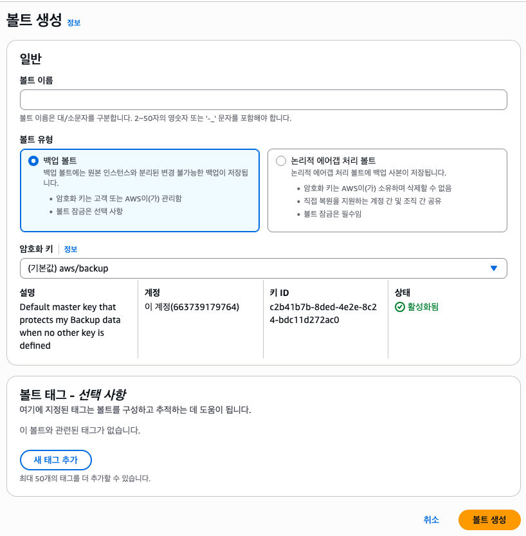Image resolution: width=526 pixels, height=536 pixels.
Task: Click 취소 to cancel vault creation
Action: pos(431,520)
